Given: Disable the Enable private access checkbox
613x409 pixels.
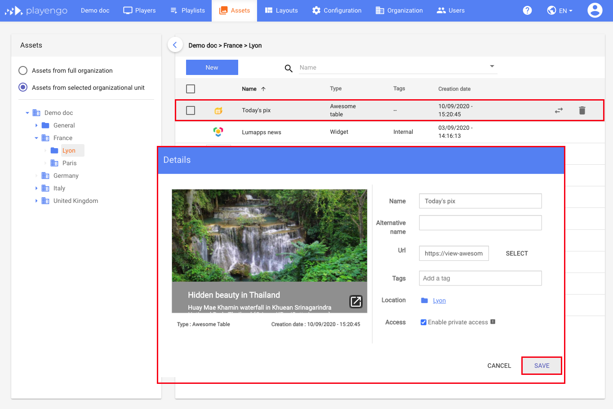Looking at the screenshot, I should click(x=423, y=322).
